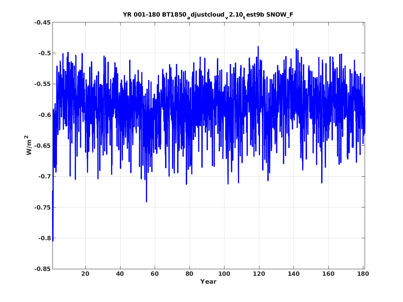Click the -0.6 y-axis tick label
Viewport: 403px width, 302px height.
[x=45, y=115]
